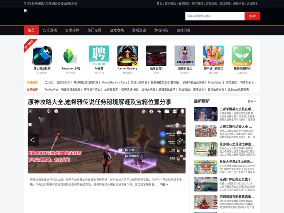Screen dimensions: 284x213
Task: Open the Letter Mystery game icon
Action: coord(128,56)
